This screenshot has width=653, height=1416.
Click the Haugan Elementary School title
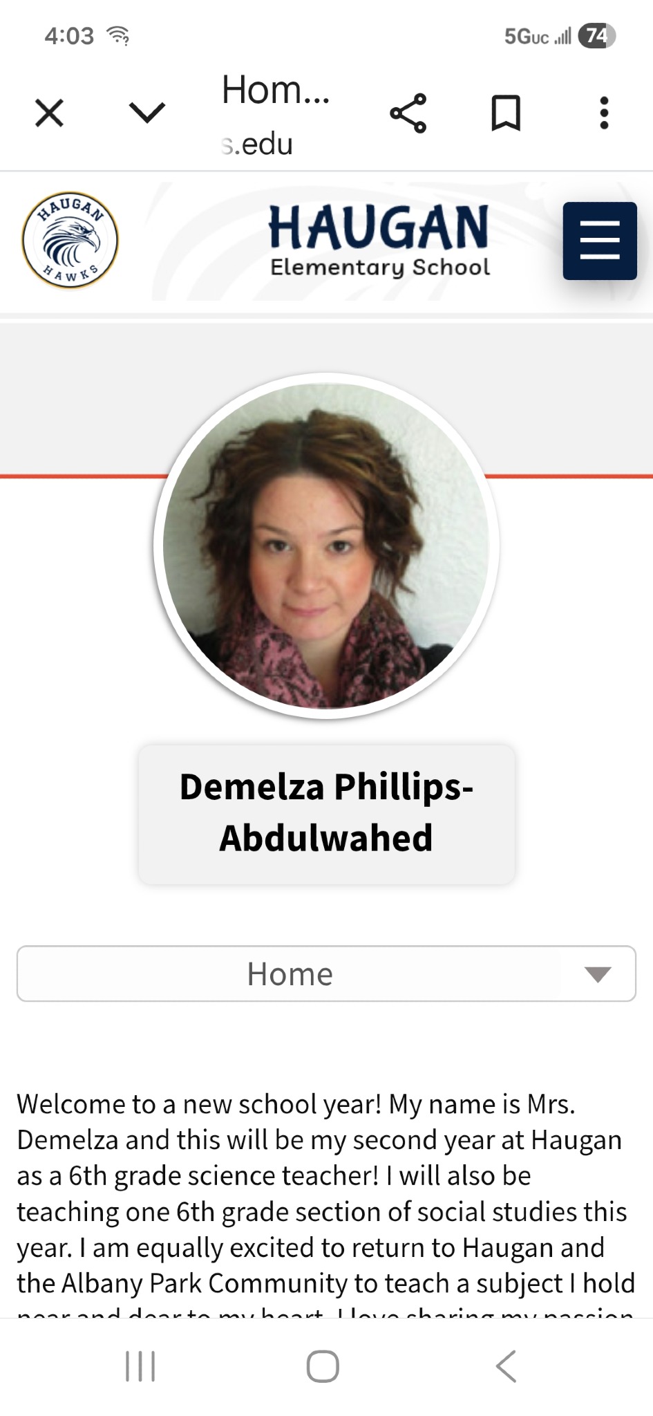click(x=379, y=241)
